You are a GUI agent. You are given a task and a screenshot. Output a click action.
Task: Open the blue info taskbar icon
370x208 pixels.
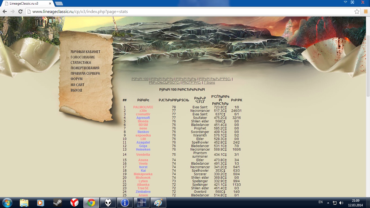pyautogui.click(x=125, y=203)
